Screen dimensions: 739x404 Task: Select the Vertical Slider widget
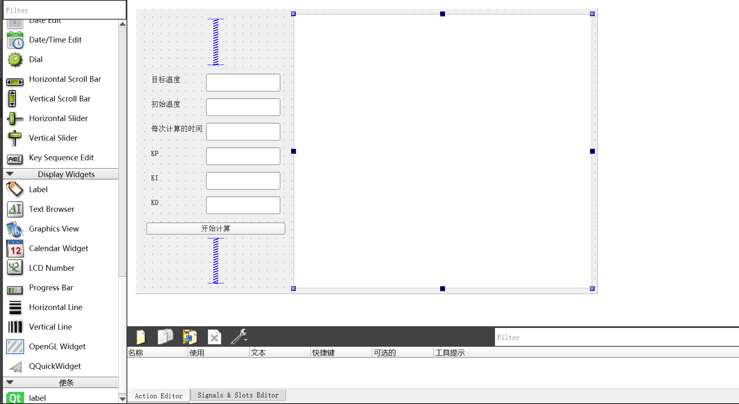tap(53, 138)
